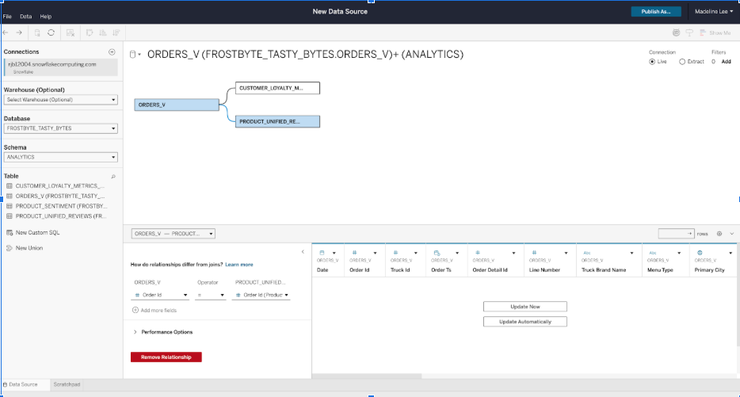Click the search icon beside the Table heading
Screen dimensions: 740x397
[x=113, y=176]
